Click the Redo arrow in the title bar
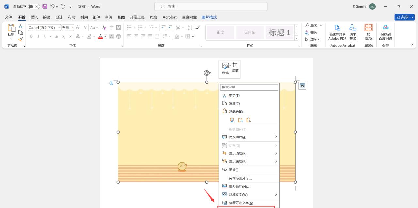Image resolution: width=418 pixels, height=208 pixels. 63,7
